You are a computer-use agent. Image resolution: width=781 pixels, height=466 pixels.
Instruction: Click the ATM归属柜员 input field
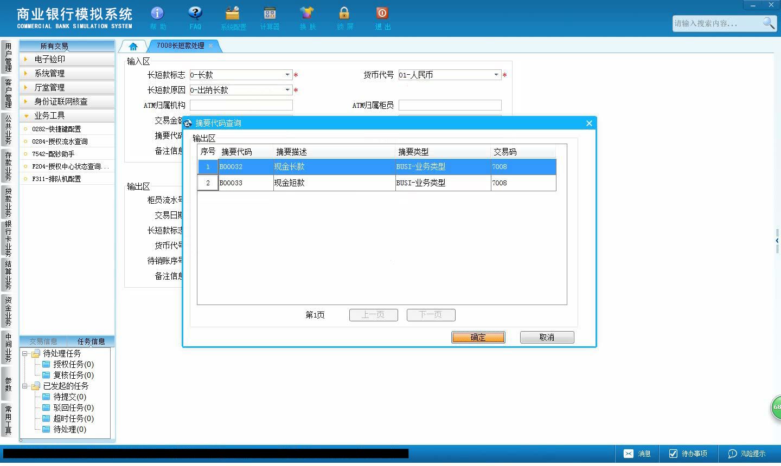pos(450,105)
